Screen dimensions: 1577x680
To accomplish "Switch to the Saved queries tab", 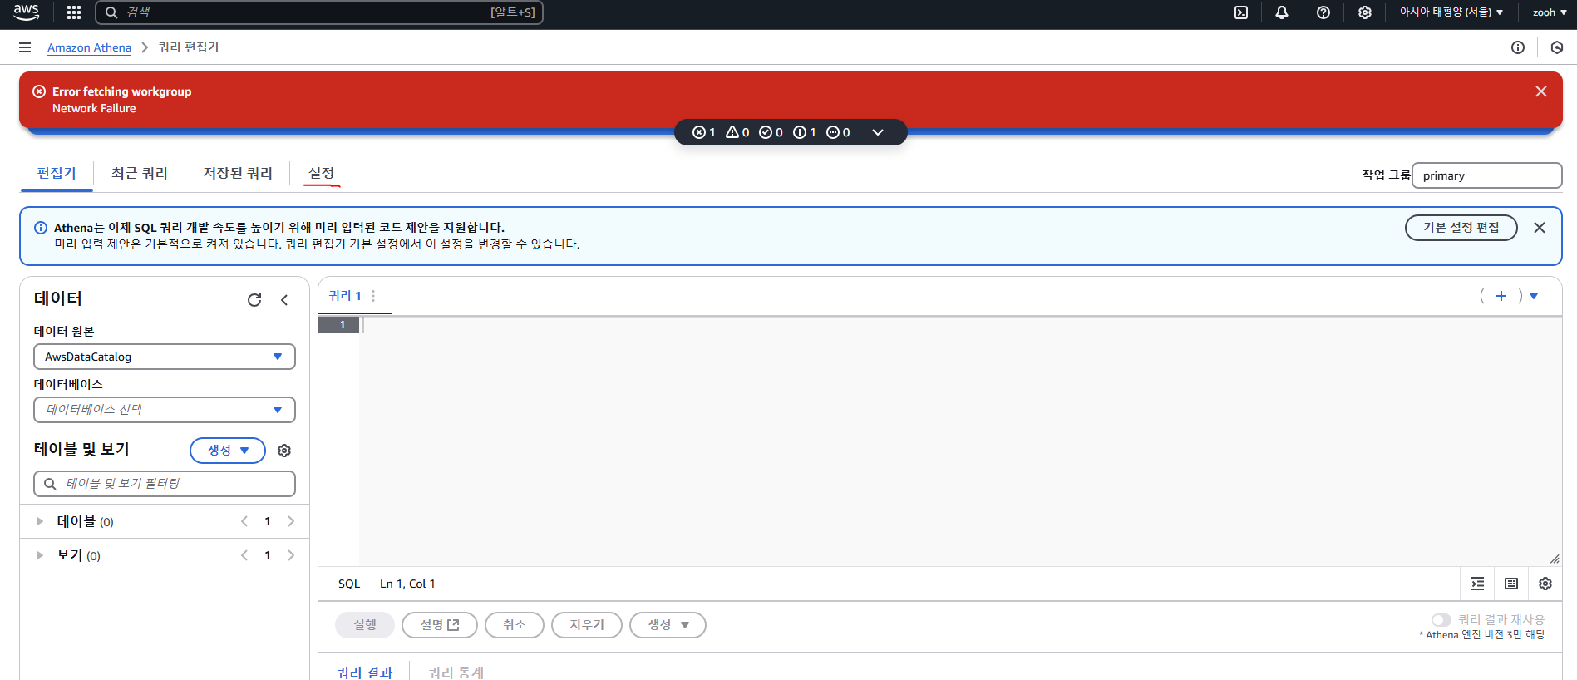I will tap(238, 173).
